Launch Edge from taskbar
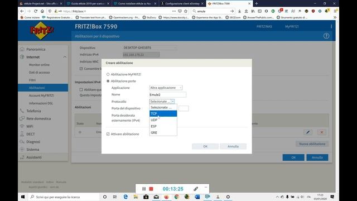Screen dimensions: 357x201 pyautogui.click(x=126, y=197)
